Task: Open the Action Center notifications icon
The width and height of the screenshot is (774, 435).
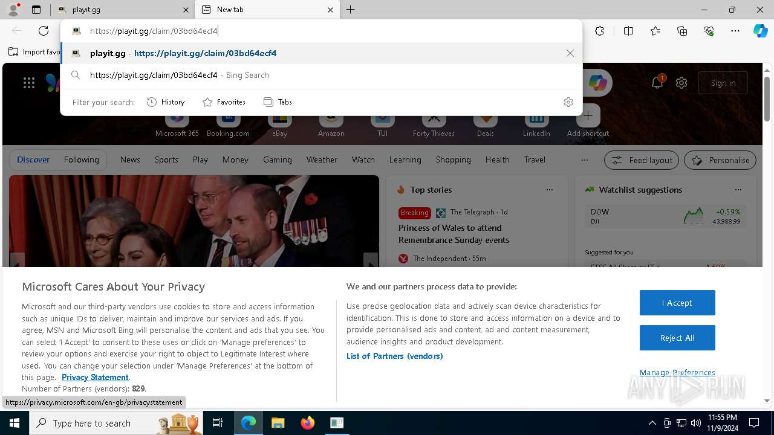Action: (754, 423)
